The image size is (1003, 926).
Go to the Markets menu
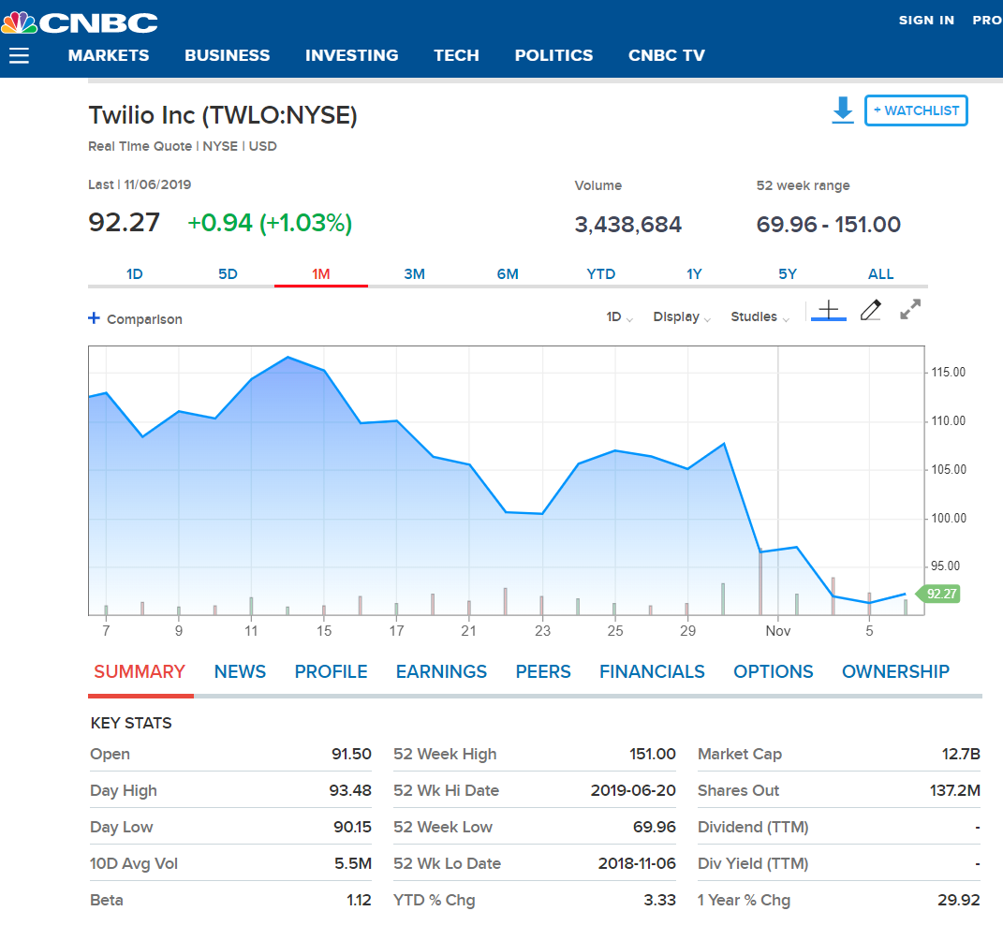109,55
